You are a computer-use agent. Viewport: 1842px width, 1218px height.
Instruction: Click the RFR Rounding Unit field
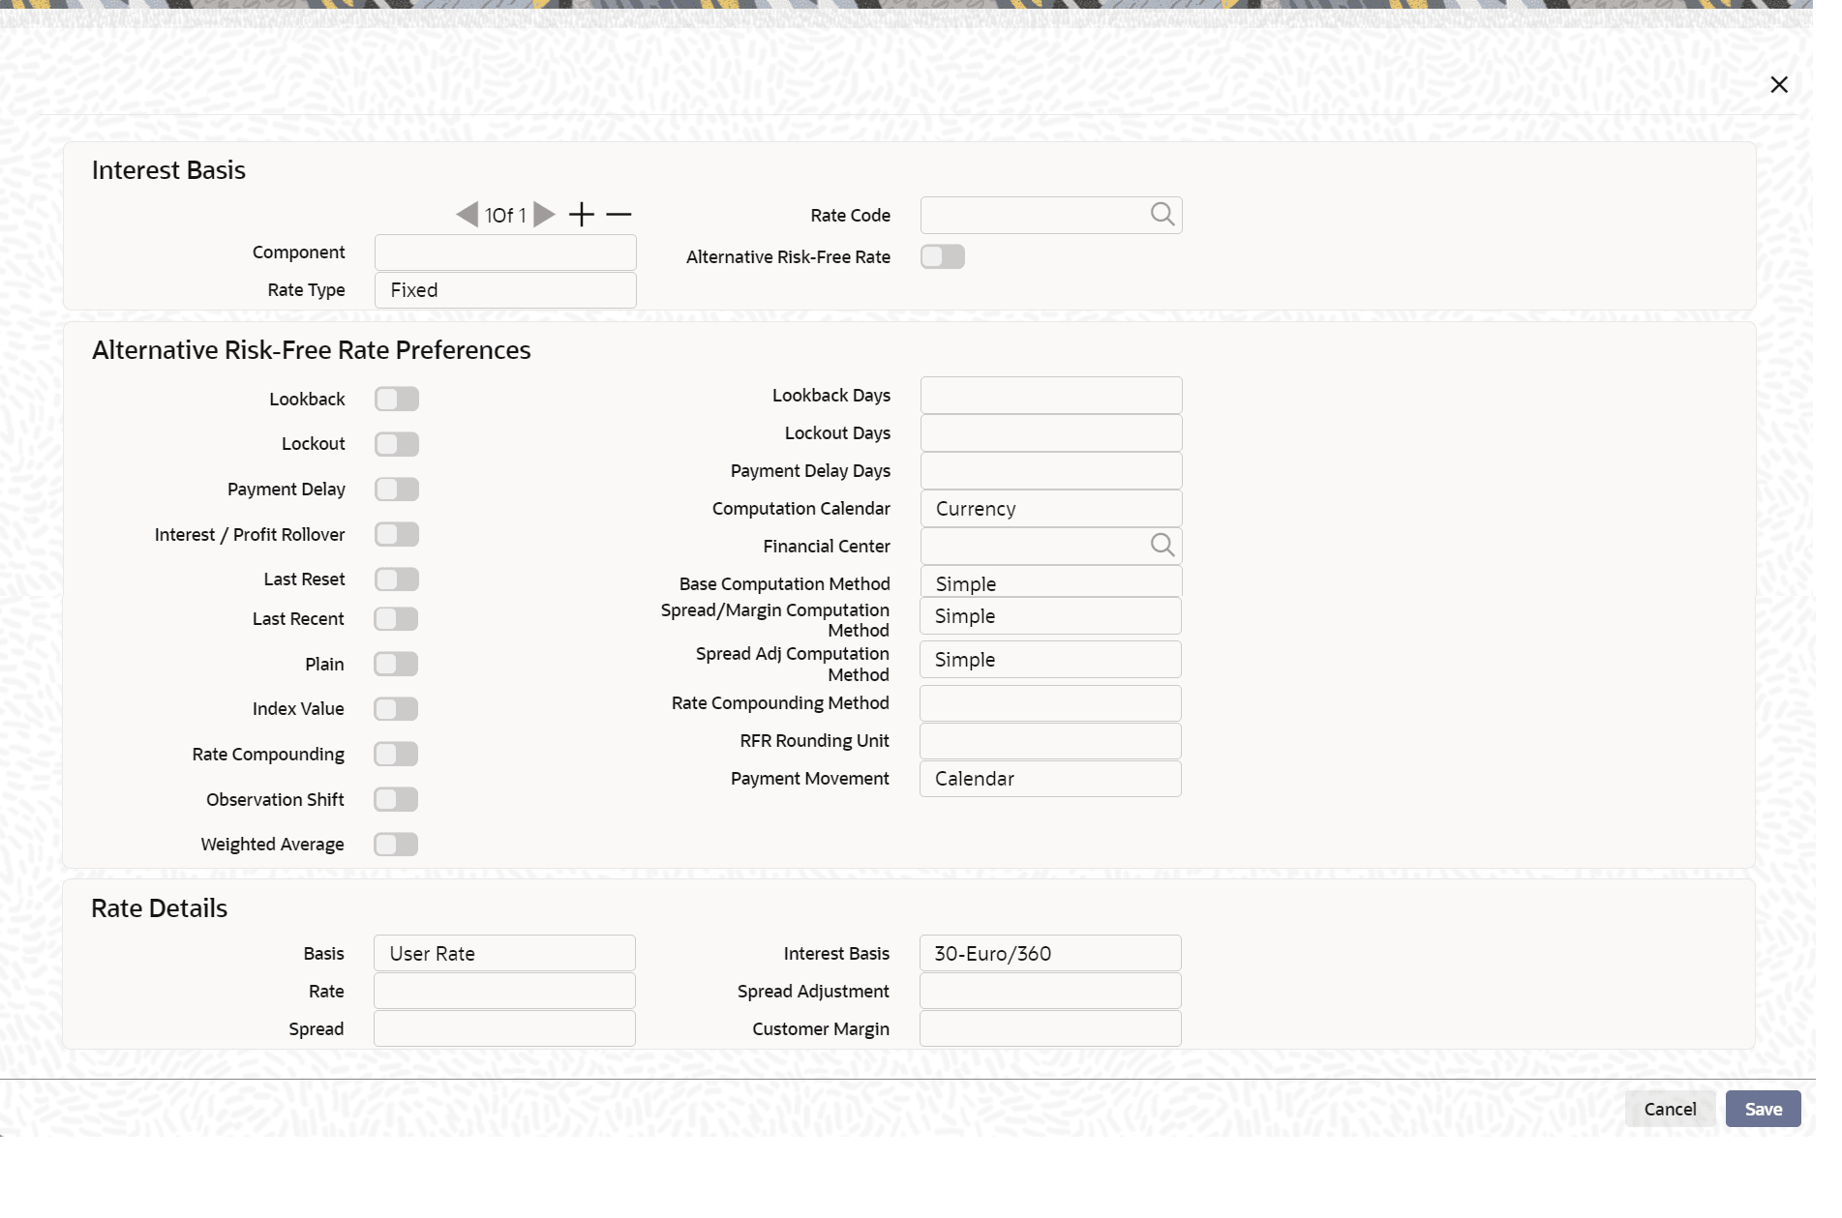pos(1050,741)
